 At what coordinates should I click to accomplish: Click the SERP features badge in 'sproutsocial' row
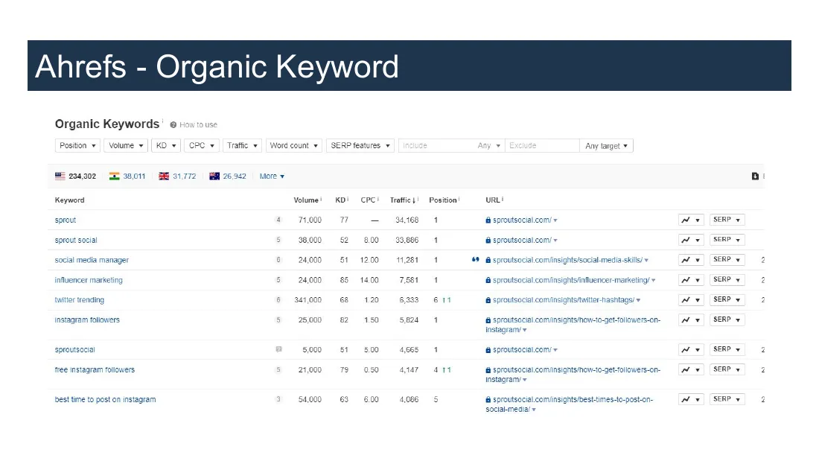click(279, 350)
